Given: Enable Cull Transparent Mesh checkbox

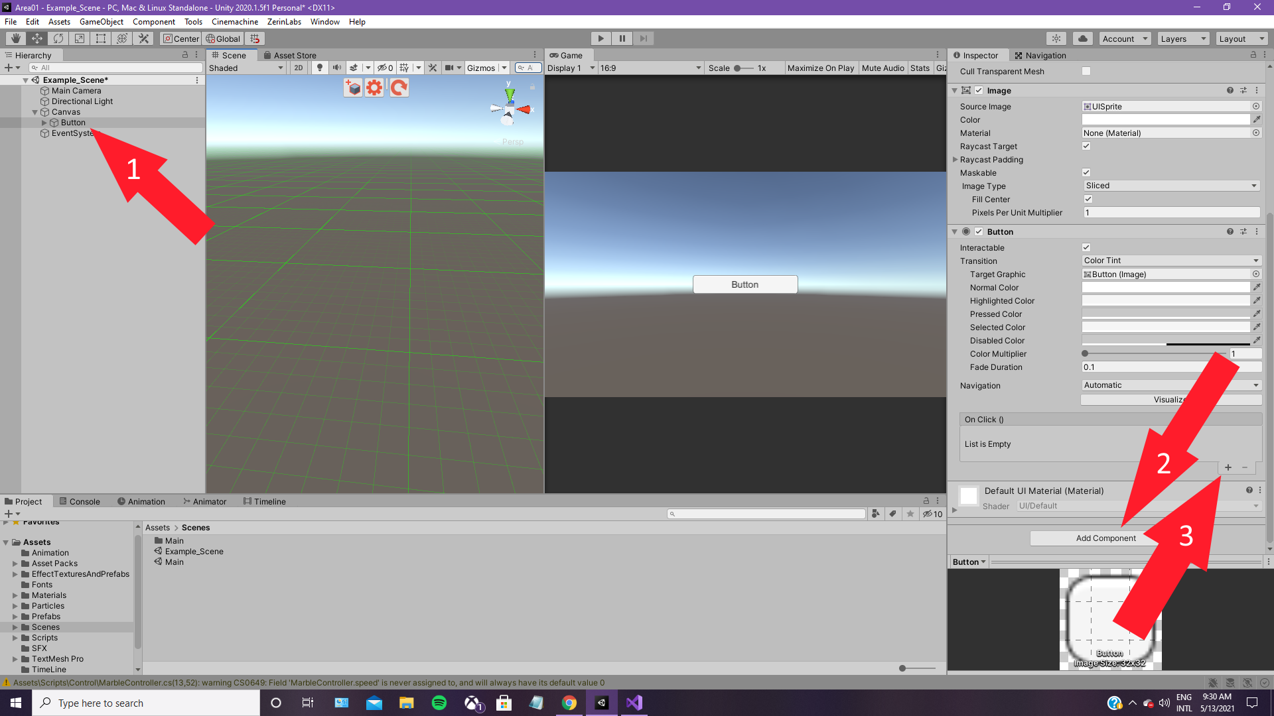Looking at the screenshot, I should click(x=1086, y=71).
